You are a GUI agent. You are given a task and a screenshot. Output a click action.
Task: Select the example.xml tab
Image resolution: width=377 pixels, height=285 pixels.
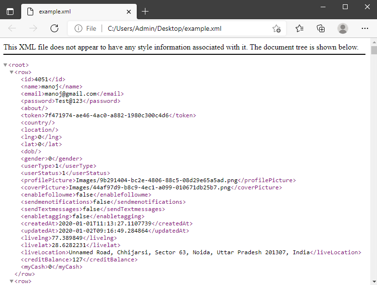coord(79,12)
